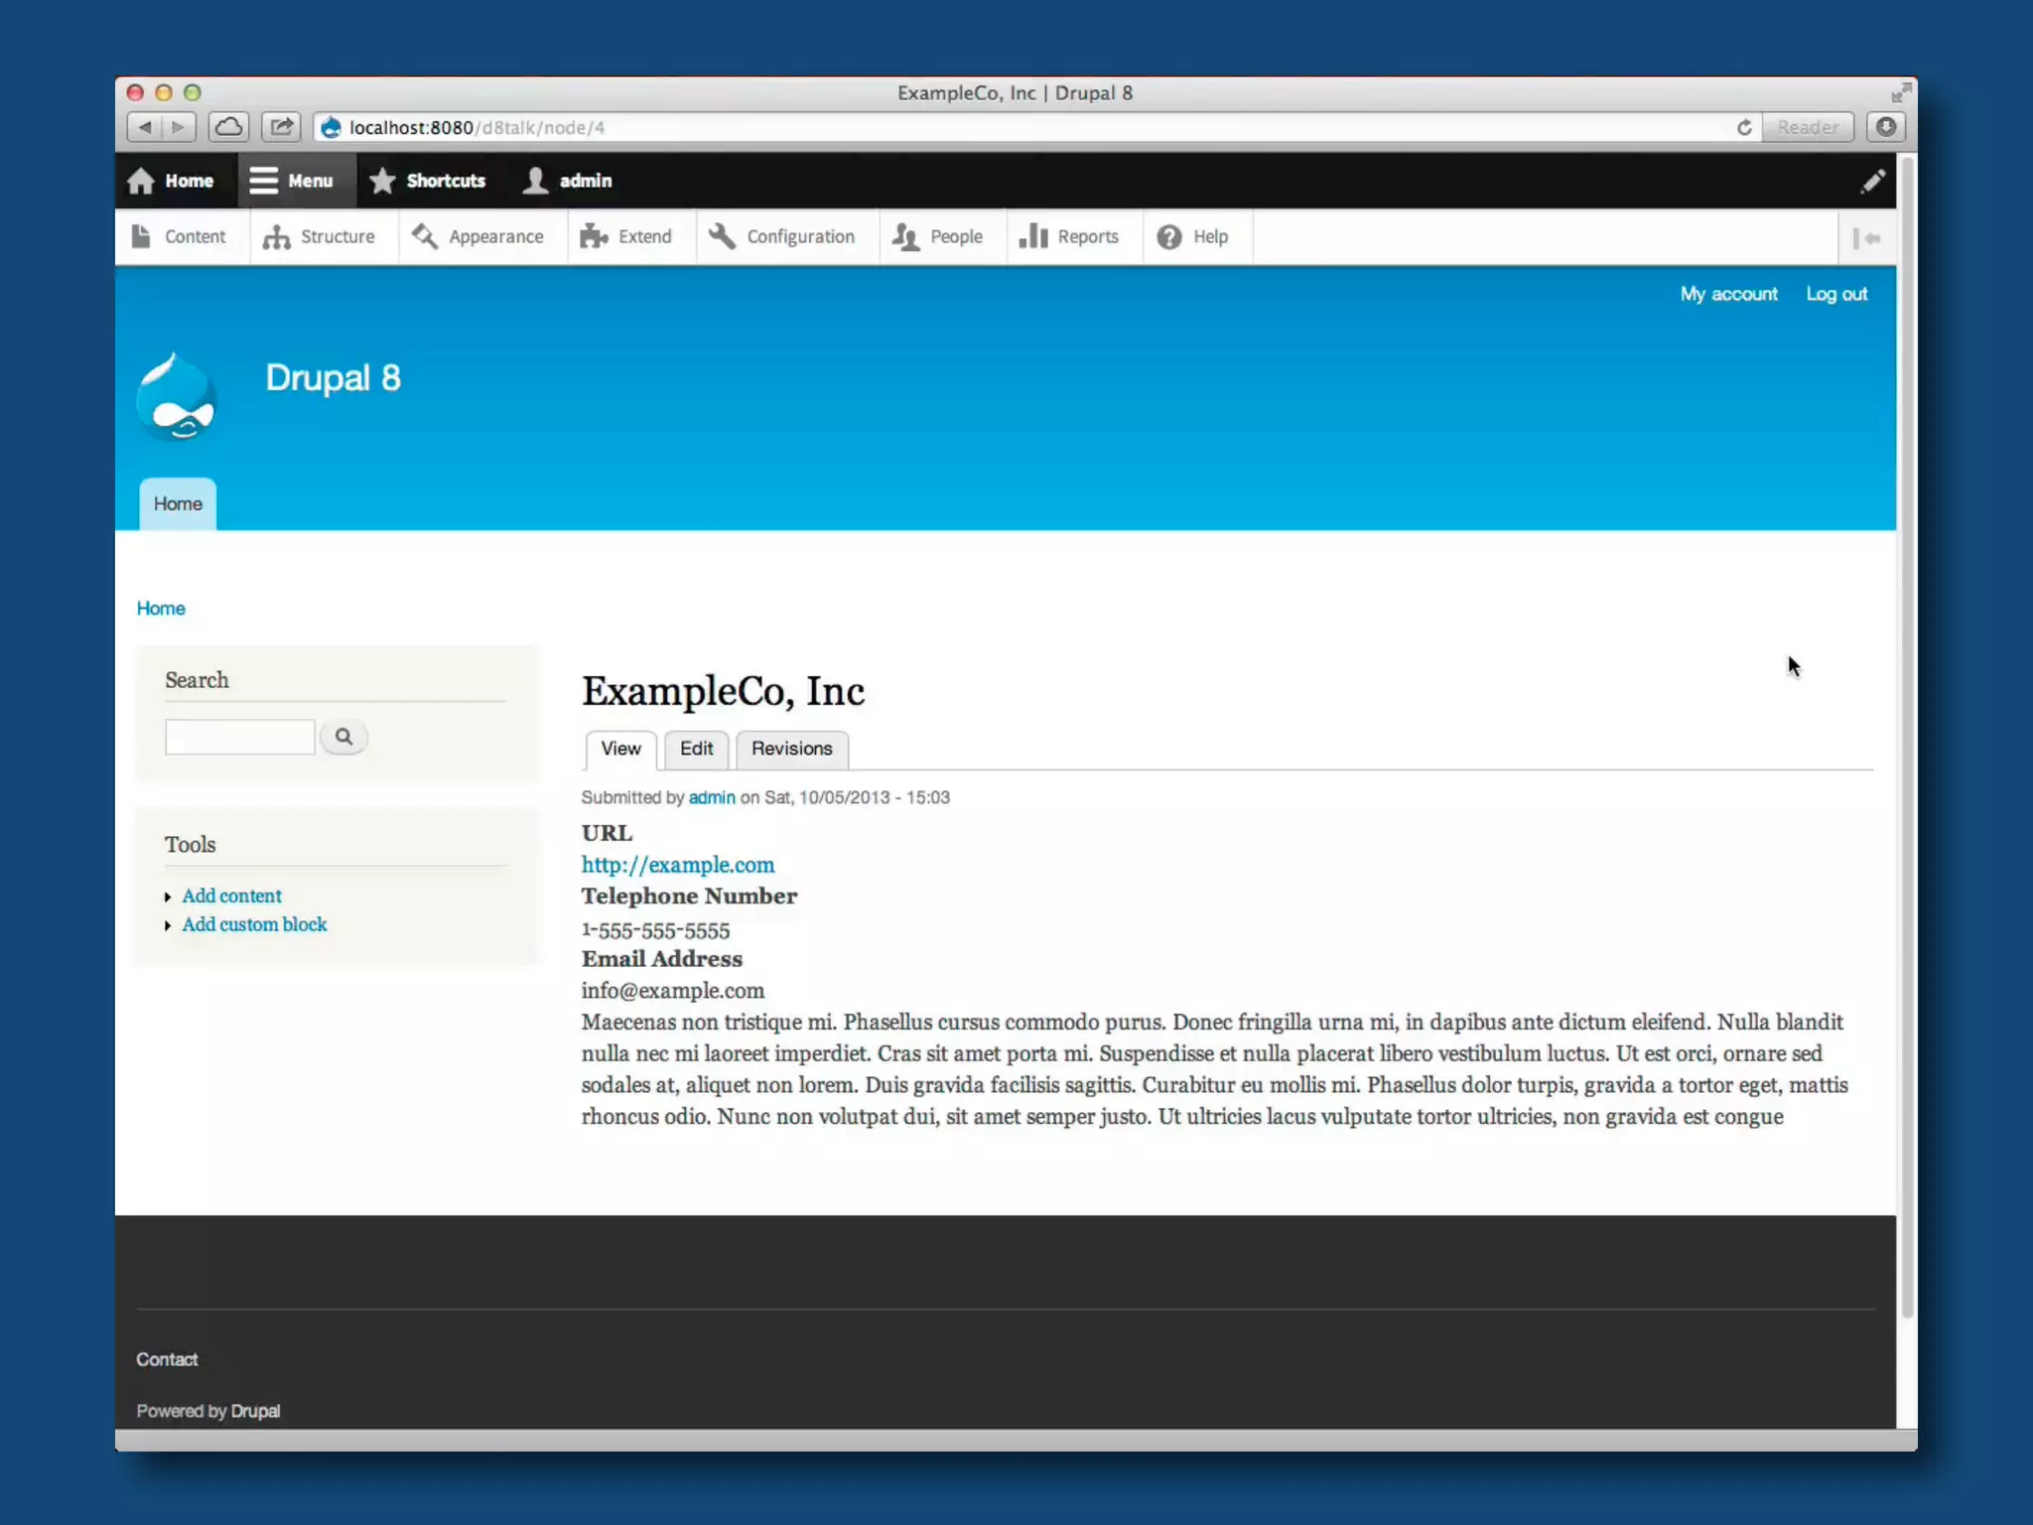Expand the admin user tray
This screenshot has width=2033, height=1525.
(x=569, y=181)
